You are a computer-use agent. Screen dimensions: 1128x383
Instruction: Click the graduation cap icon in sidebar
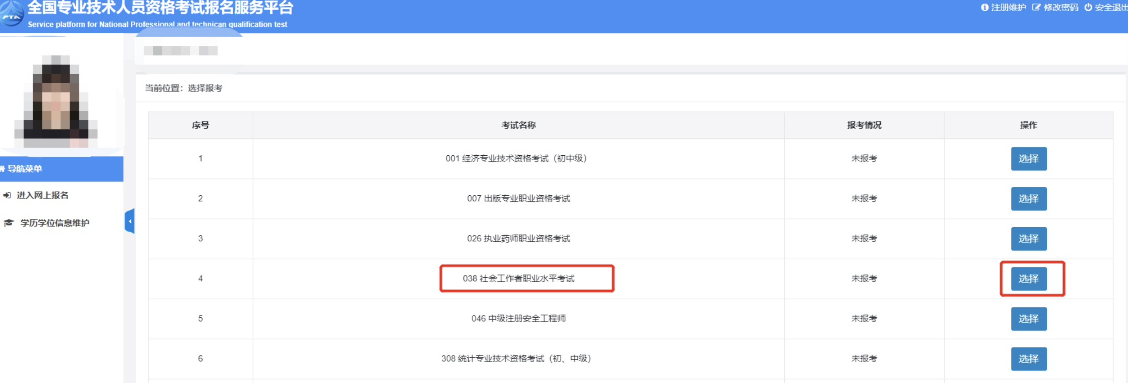(x=9, y=223)
